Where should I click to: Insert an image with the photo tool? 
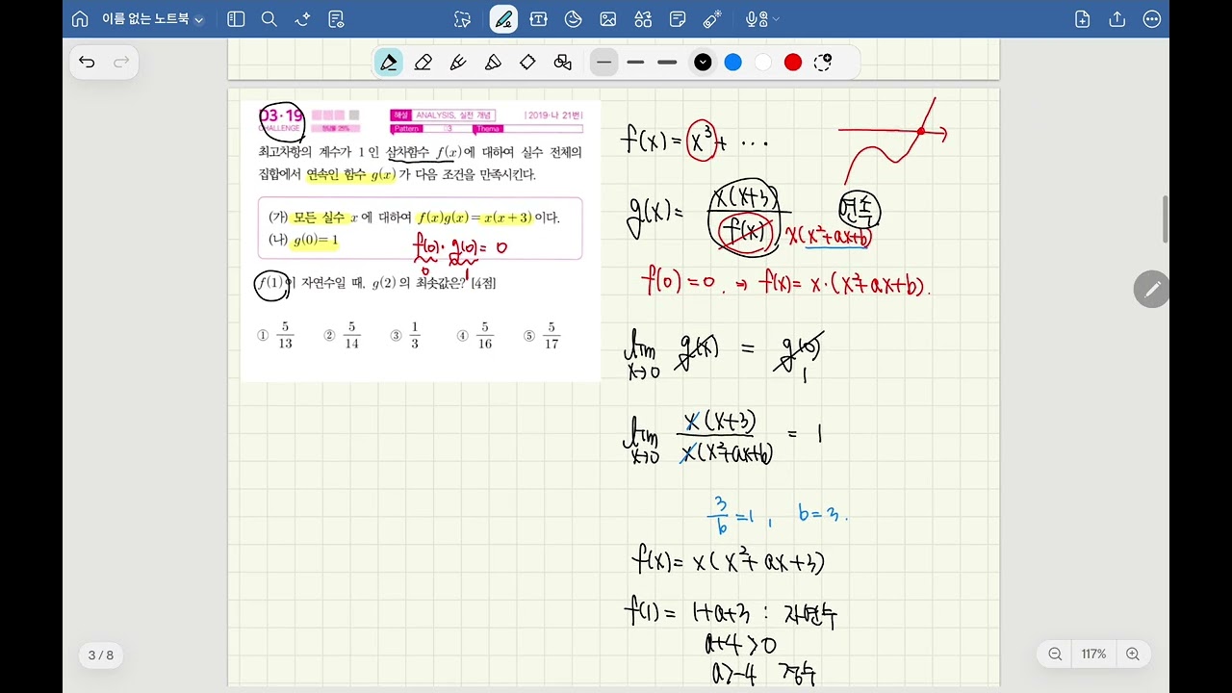point(608,19)
